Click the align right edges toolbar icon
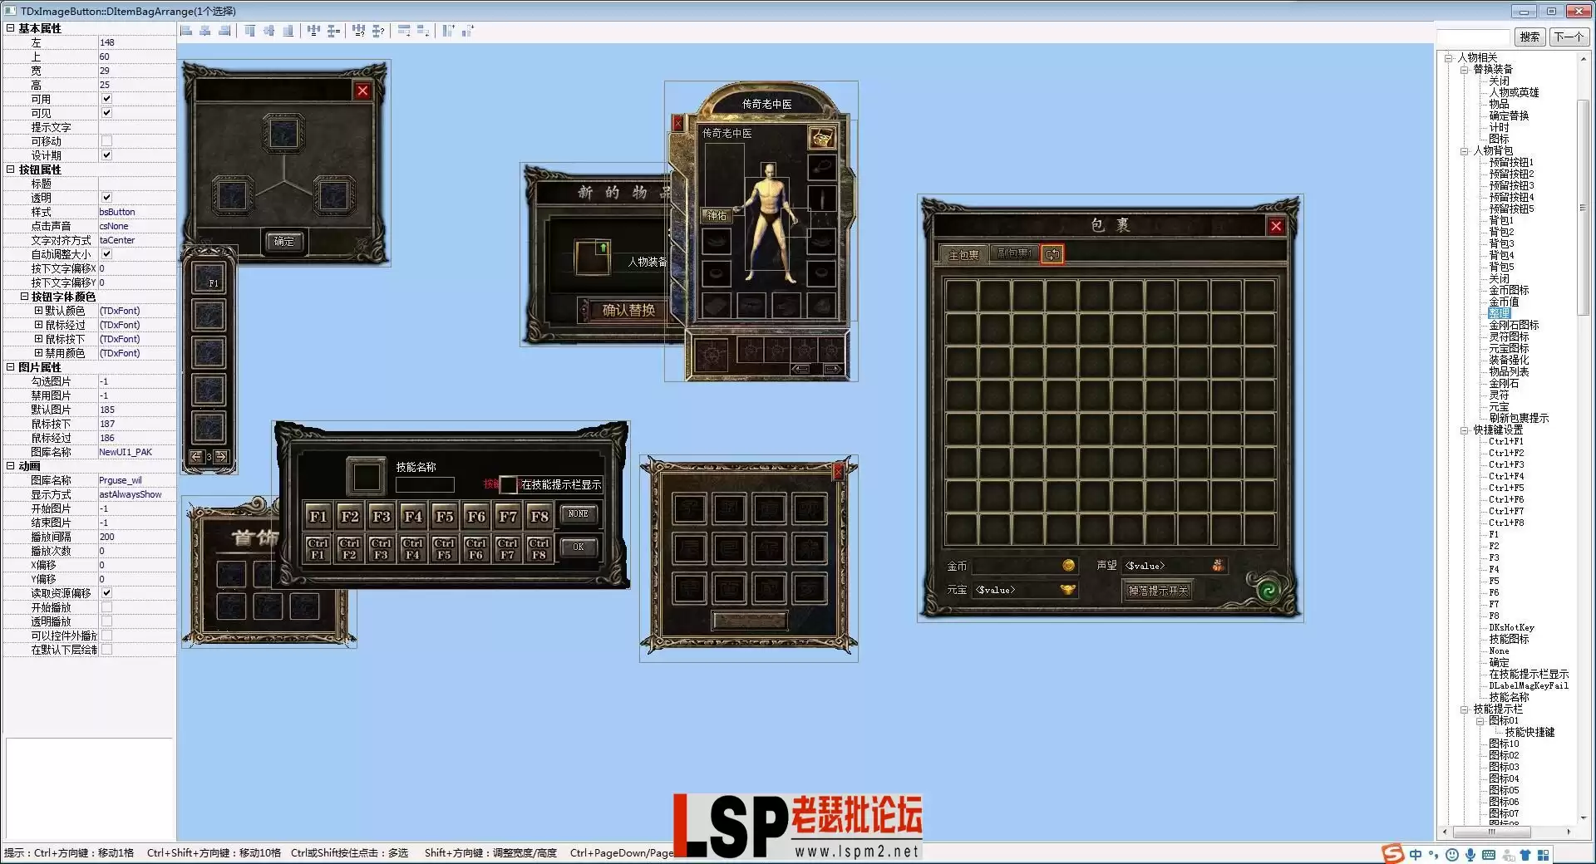 point(224,31)
